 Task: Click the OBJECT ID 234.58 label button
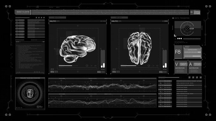pos(23,12)
